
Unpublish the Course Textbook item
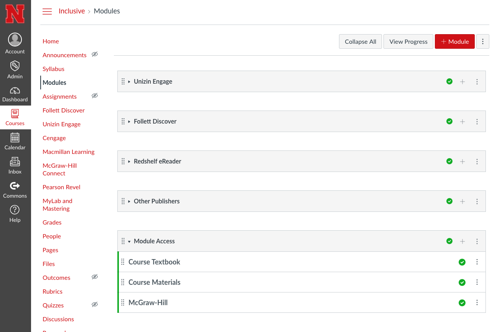coord(462,262)
